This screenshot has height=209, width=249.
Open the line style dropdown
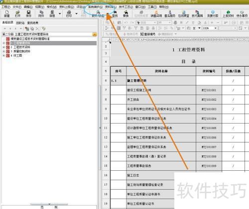235,28
